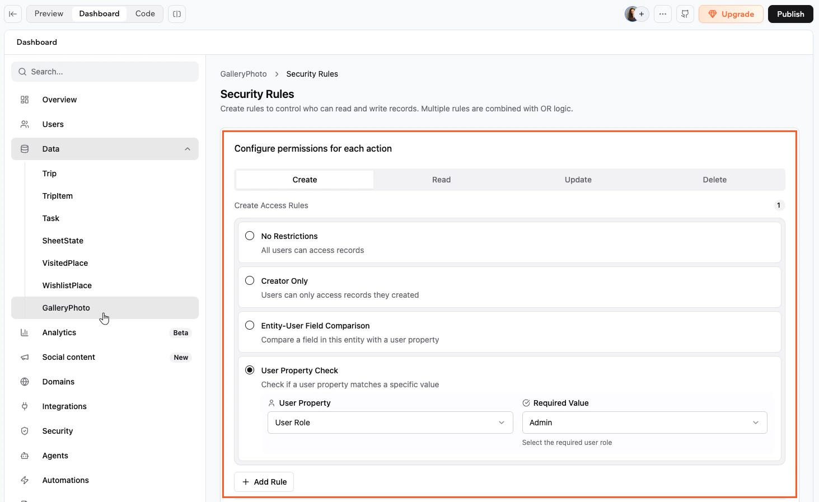The height and width of the screenshot is (502, 819).
Task: Select the Security shield icon
Action: pyautogui.click(x=24, y=431)
